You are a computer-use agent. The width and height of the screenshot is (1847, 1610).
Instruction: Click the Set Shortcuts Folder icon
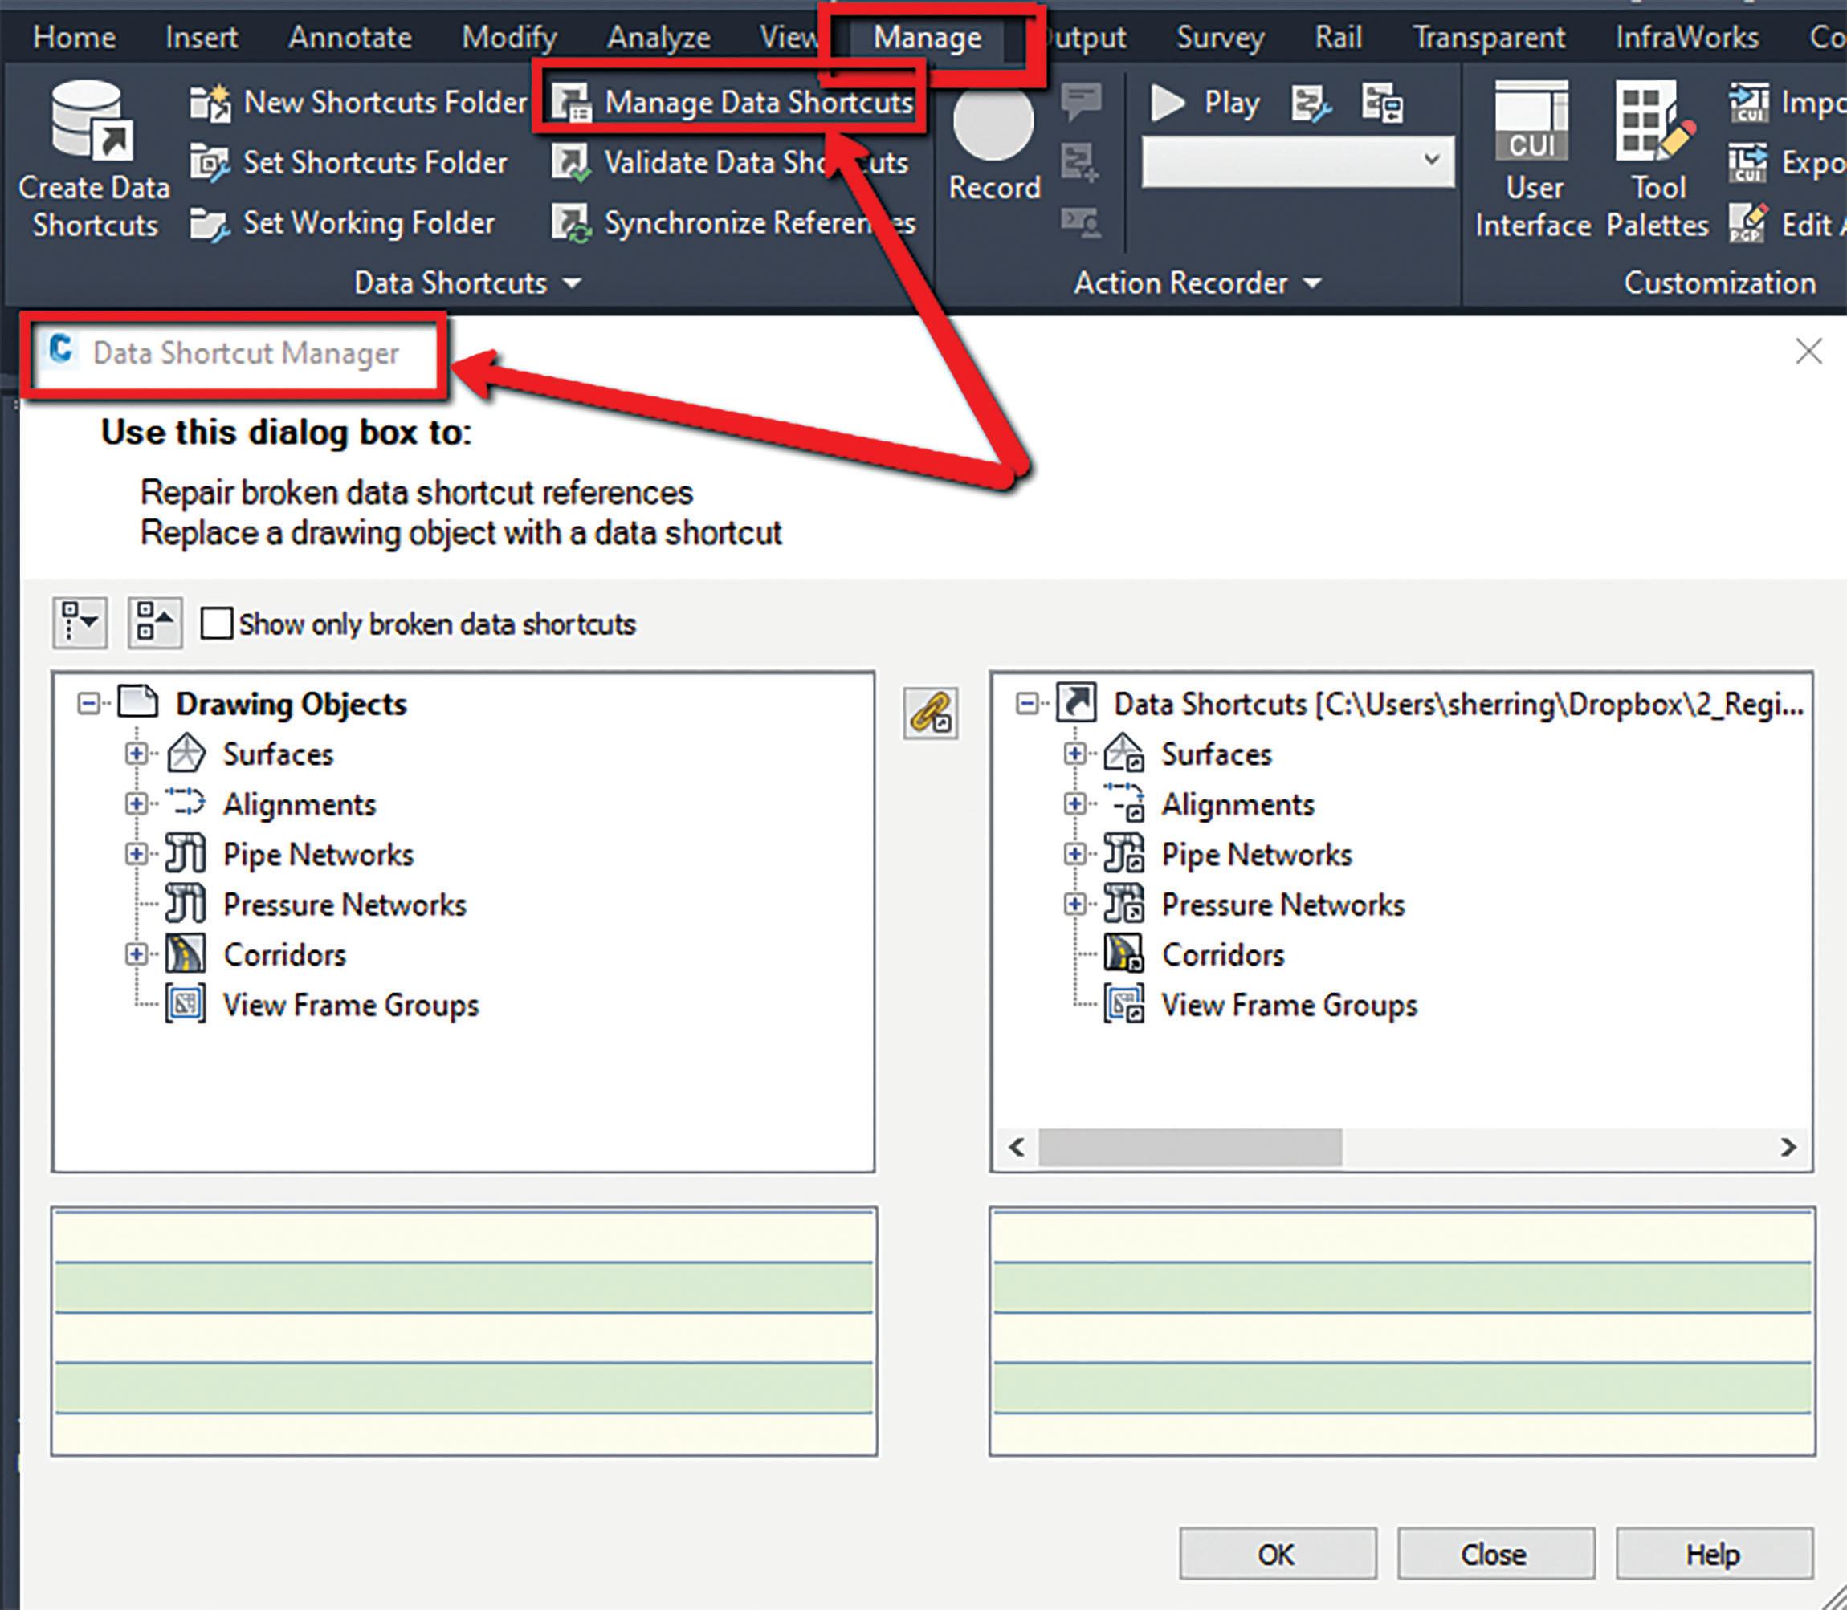click(210, 164)
